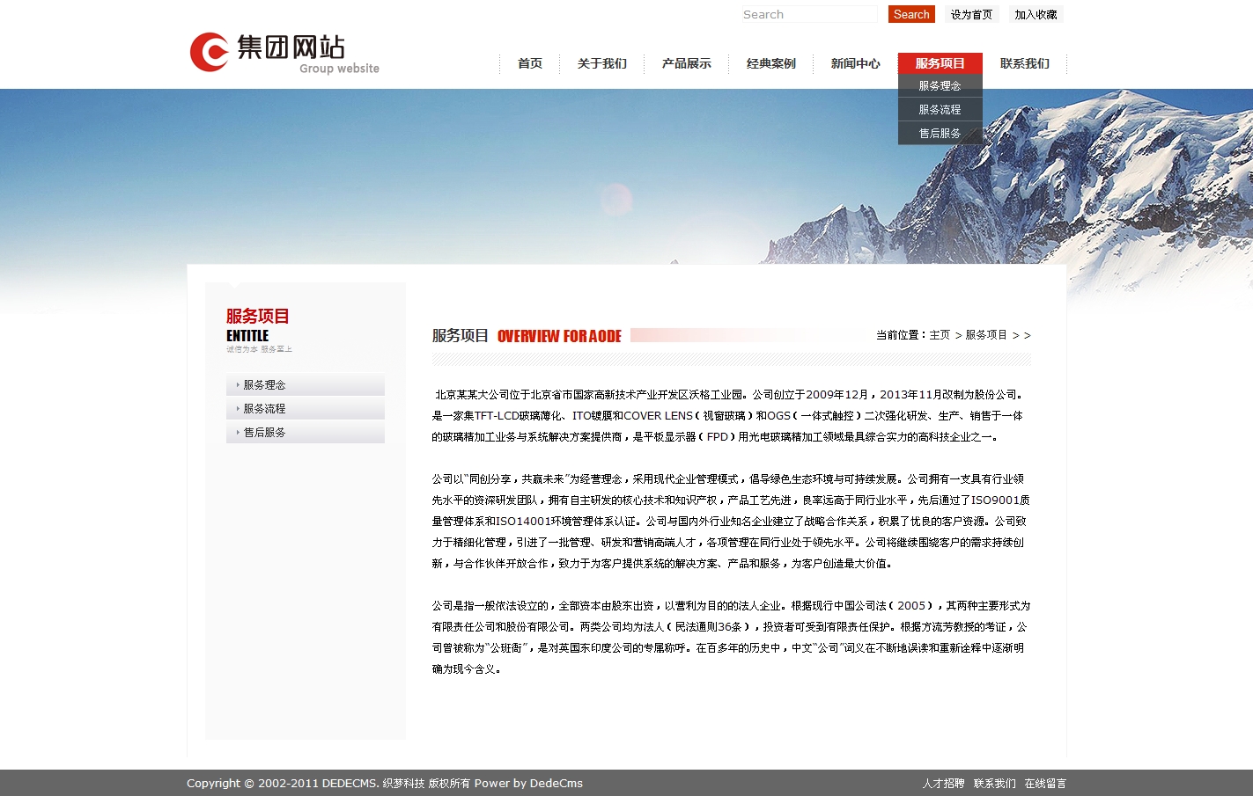This screenshot has height=796, width=1253.
Task: Click inside the Search input field
Action: [808, 14]
